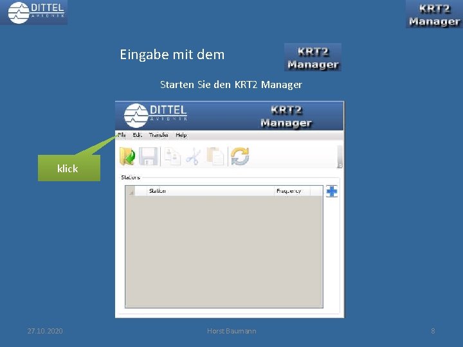Click the Frequency column header
This screenshot has width=463, height=347.
[x=292, y=191]
